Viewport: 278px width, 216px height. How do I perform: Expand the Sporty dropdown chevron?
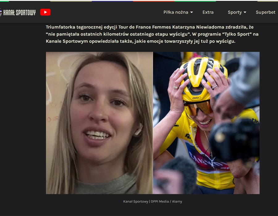[245, 12]
